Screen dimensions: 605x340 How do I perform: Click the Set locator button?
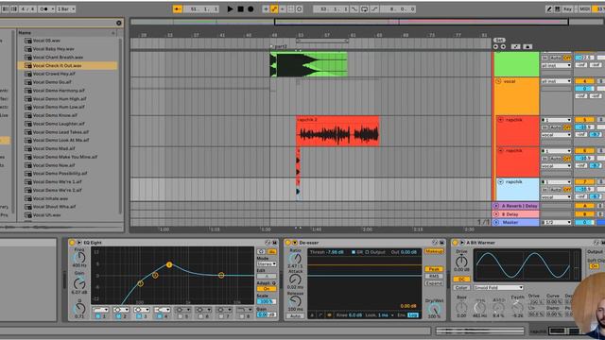point(499,40)
